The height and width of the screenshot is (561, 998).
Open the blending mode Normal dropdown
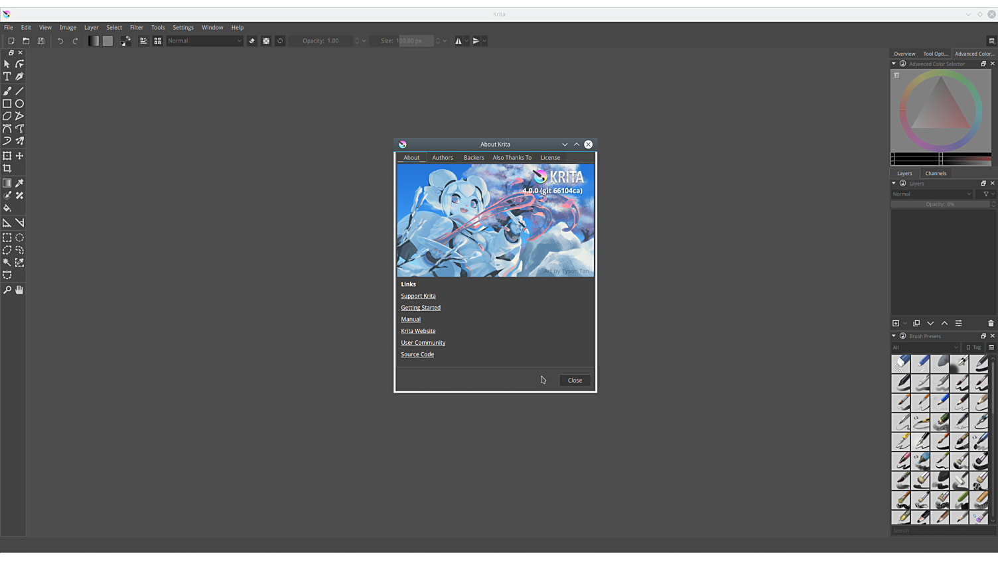[204, 41]
